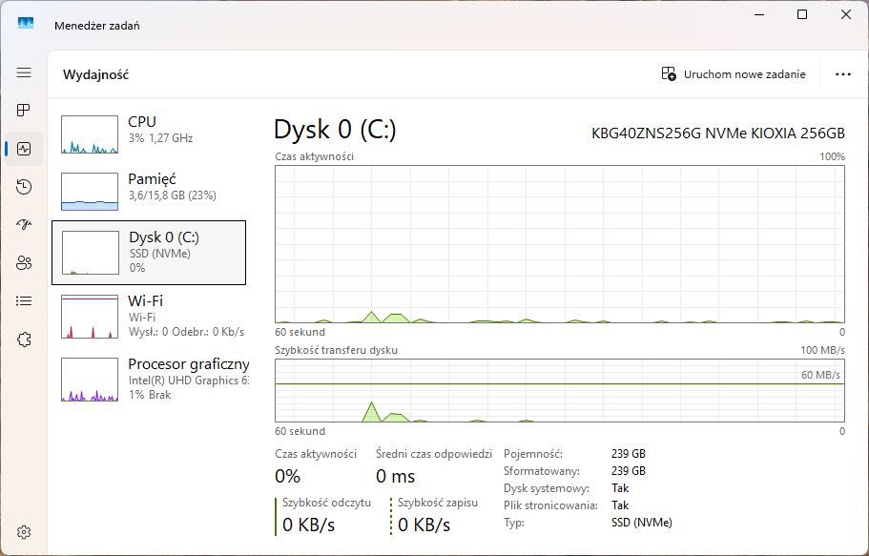Select the Performance page icon

click(24, 149)
